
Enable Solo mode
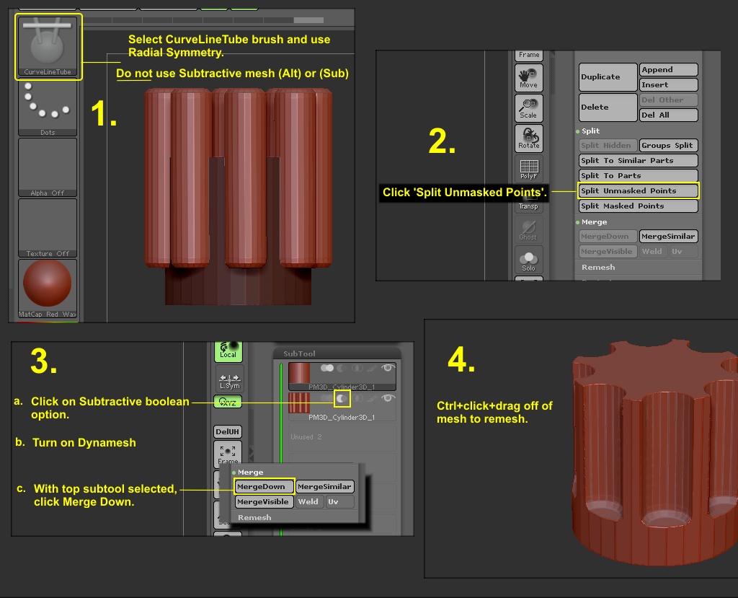click(528, 260)
